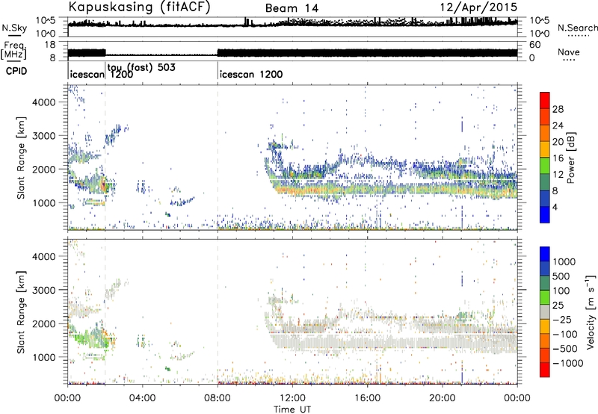Click the '1000' tick on Velocity colorbar
598x414 pixels.
point(564,262)
